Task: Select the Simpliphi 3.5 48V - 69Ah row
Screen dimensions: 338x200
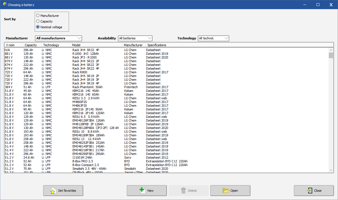Action: click(x=166, y=169)
